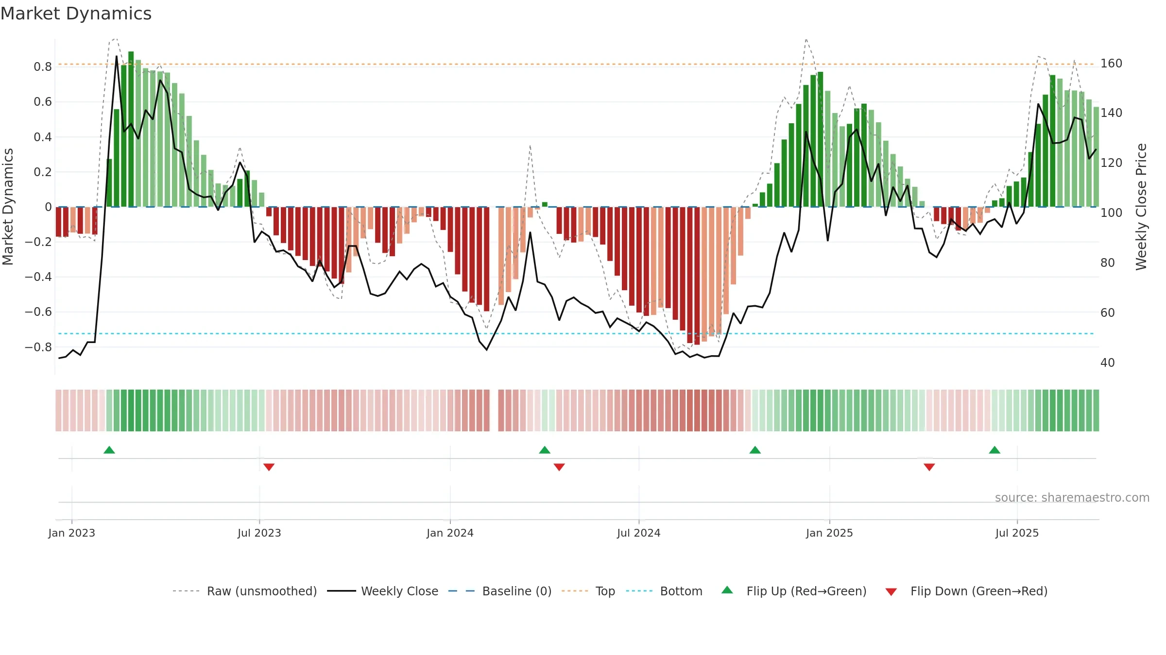The height and width of the screenshot is (655, 1166).
Task: Click the 40 right axis price label
Action: pyautogui.click(x=1108, y=363)
